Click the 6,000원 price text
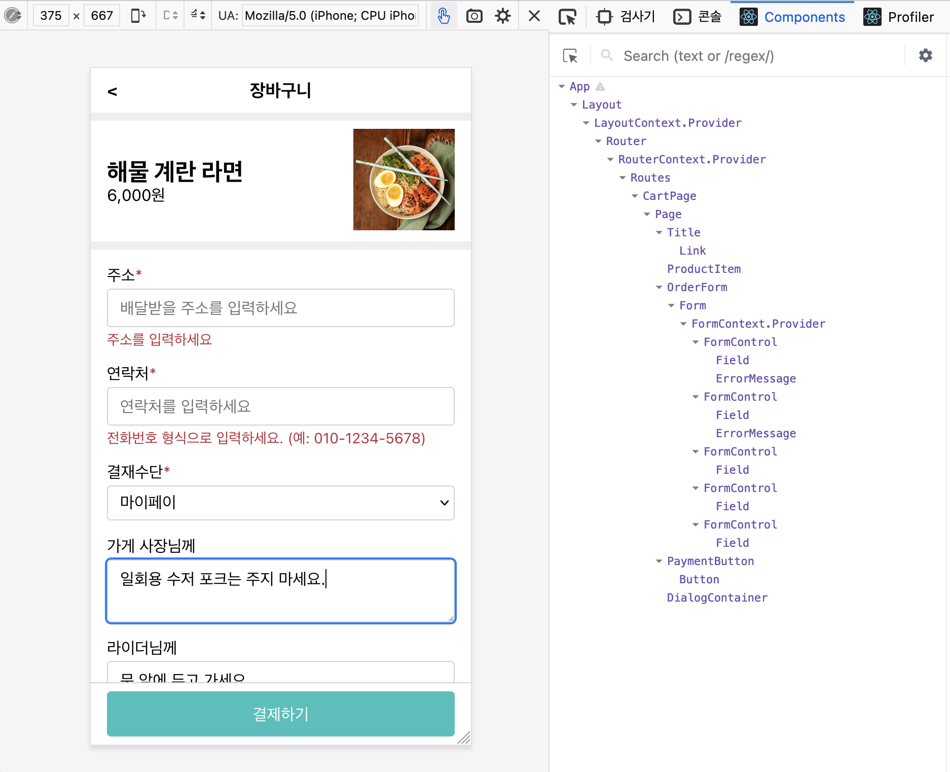The height and width of the screenshot is (772, 950). point(136,195)
